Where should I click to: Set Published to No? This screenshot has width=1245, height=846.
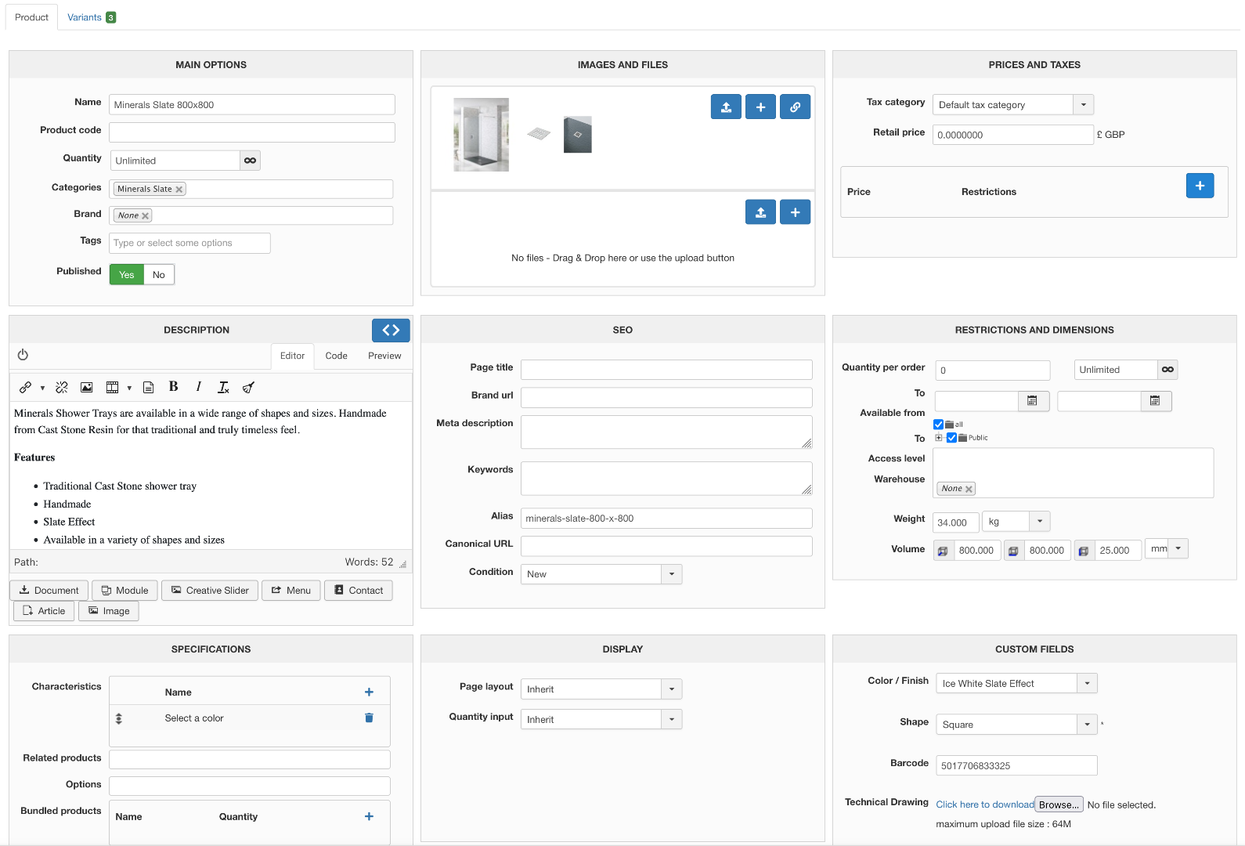(159, 275)
